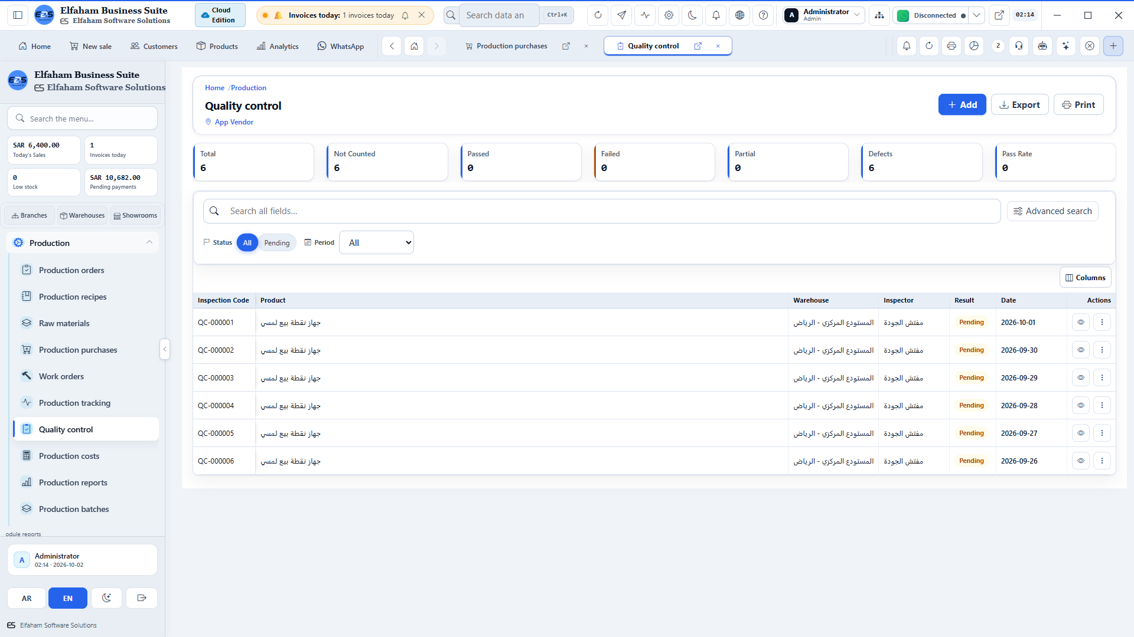Open the Columns chooser
The width and height of the screenshot is (1134, 637).
tap(1085, 278)
